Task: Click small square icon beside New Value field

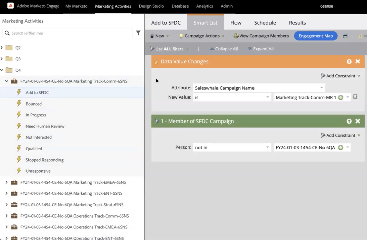Action: pos(355,97)
